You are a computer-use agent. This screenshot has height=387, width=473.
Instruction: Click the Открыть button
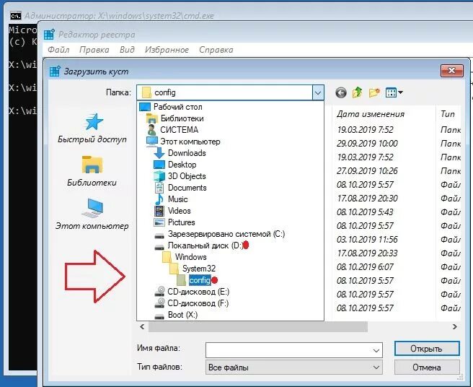click(427, 349)
